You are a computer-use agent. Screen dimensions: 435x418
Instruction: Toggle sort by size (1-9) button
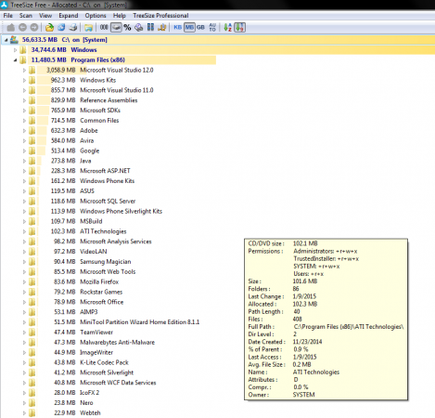240,28
